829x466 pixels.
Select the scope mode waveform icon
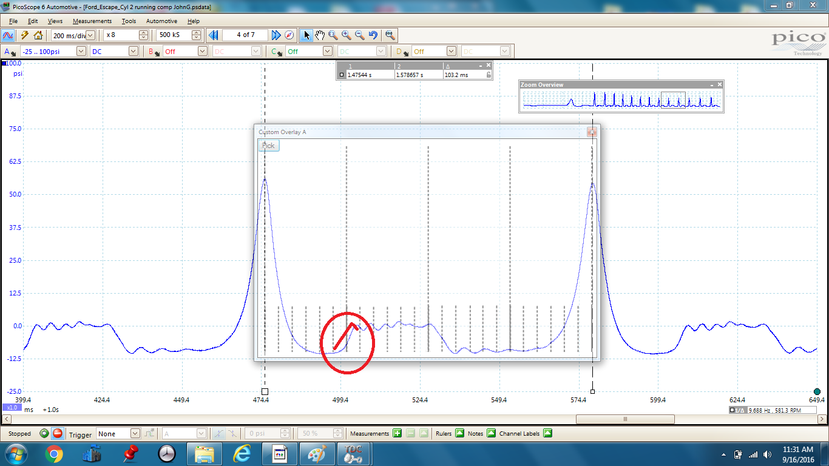point(8,35)
